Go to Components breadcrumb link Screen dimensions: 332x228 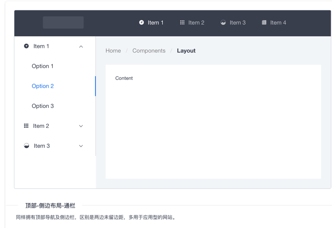click(149, 51)
